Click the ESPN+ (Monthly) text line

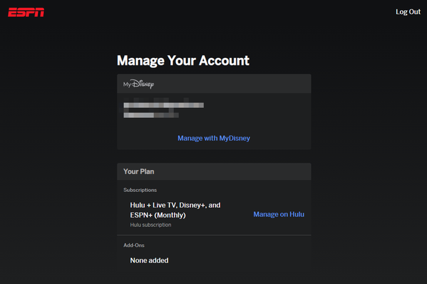[157, 215]
